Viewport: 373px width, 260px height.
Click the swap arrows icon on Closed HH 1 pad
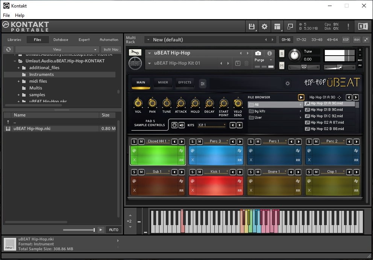(x=181, y=151)
